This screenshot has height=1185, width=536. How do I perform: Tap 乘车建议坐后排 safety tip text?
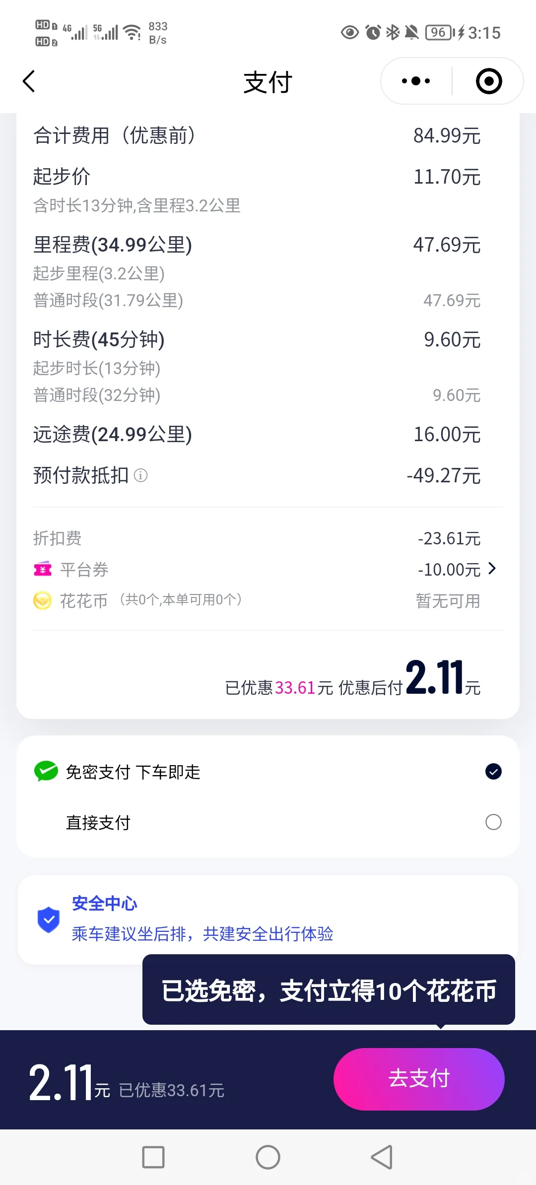pos(202,933)
